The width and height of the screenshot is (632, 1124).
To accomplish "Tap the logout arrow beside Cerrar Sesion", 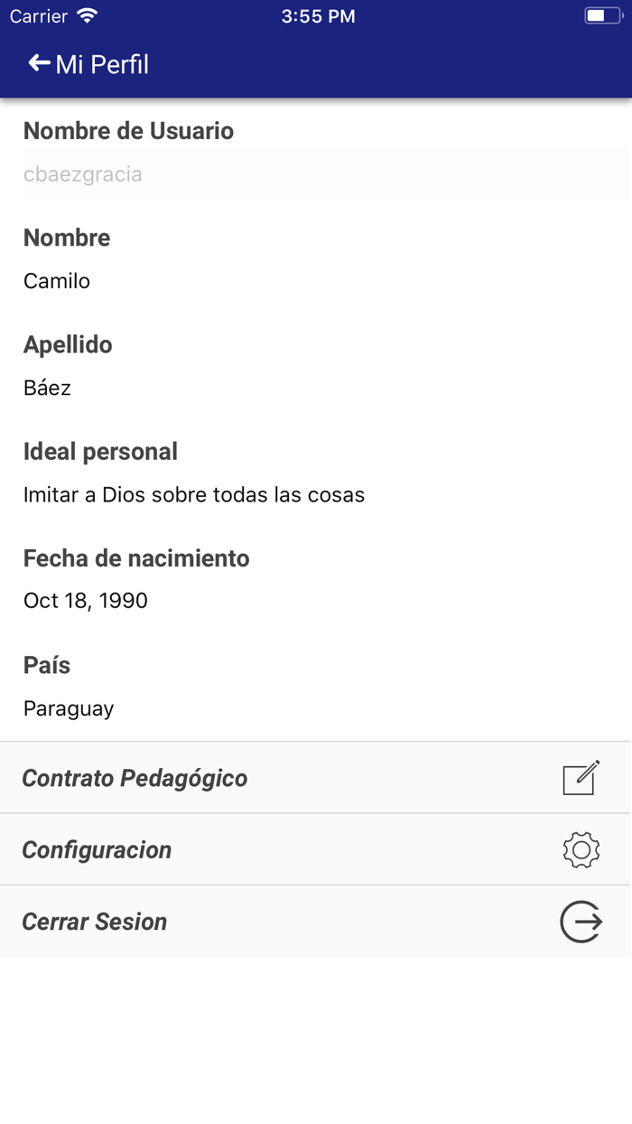I will 581,921.
